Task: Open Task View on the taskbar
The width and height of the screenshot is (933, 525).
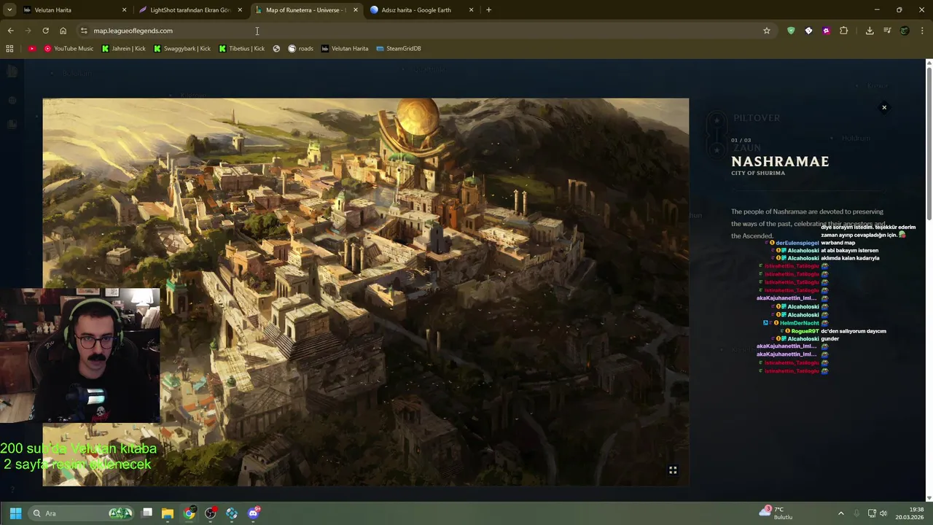Action: (x=147, y=513)
